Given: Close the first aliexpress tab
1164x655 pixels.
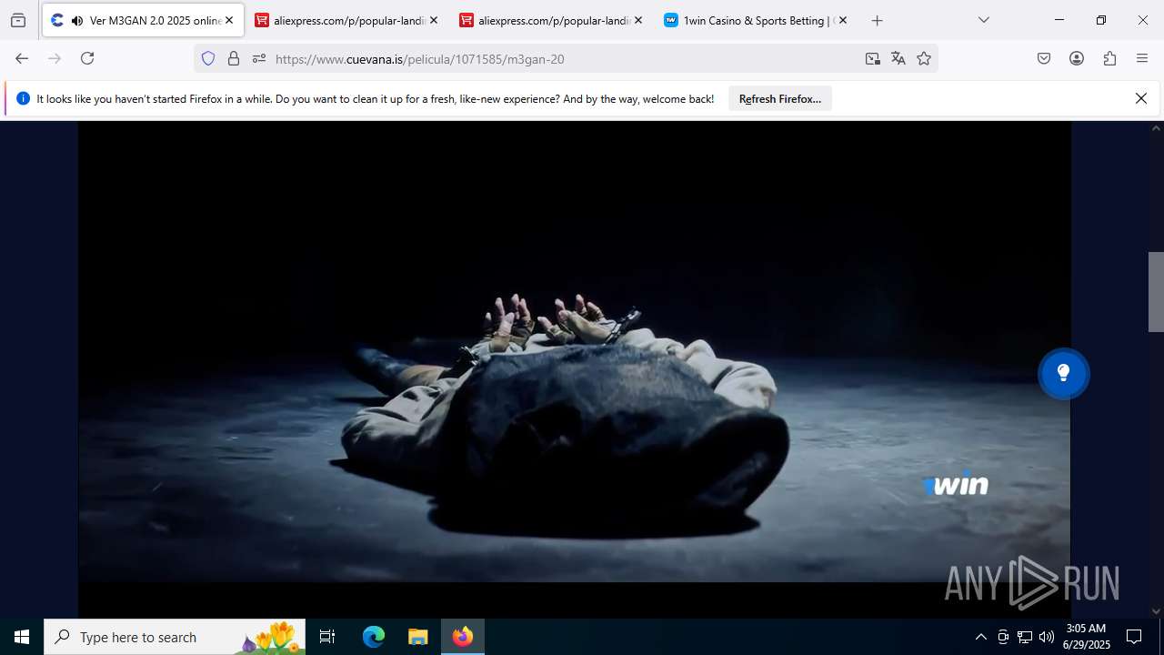Looking at the screenshot, I should (x=434, y=20).
